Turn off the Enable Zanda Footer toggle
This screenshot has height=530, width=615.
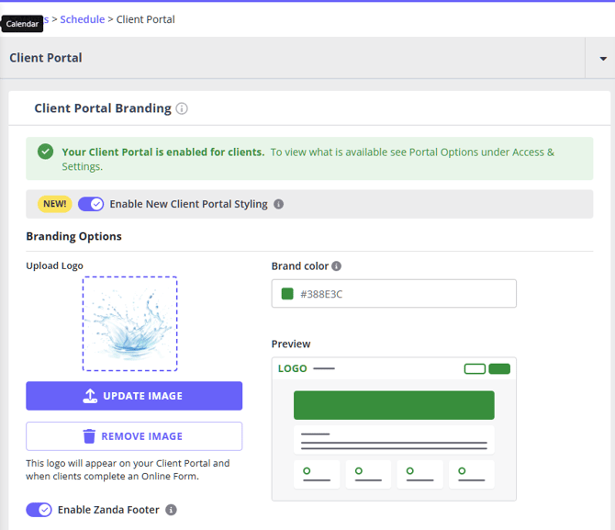tap(39, 510)
